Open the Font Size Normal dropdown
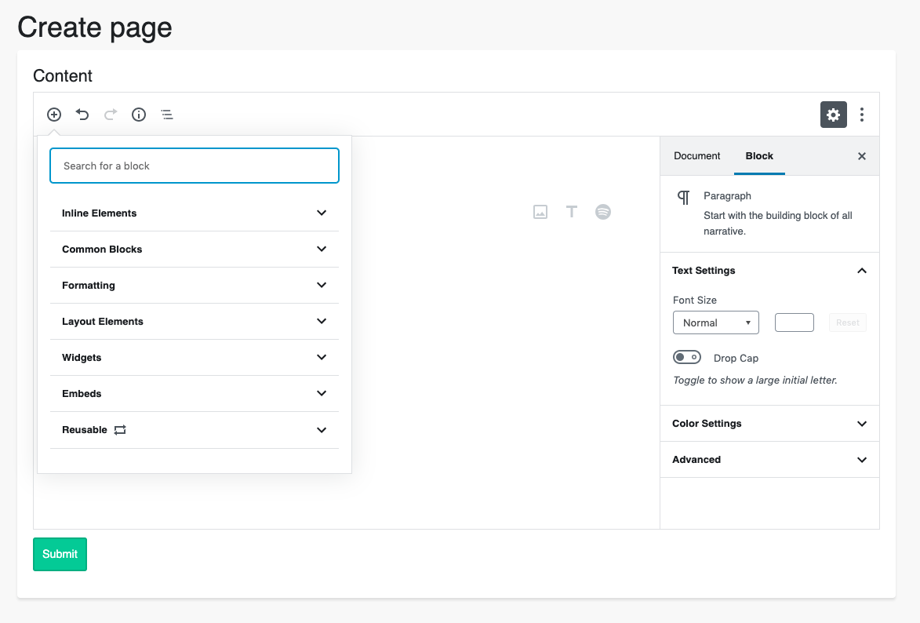 715,322
